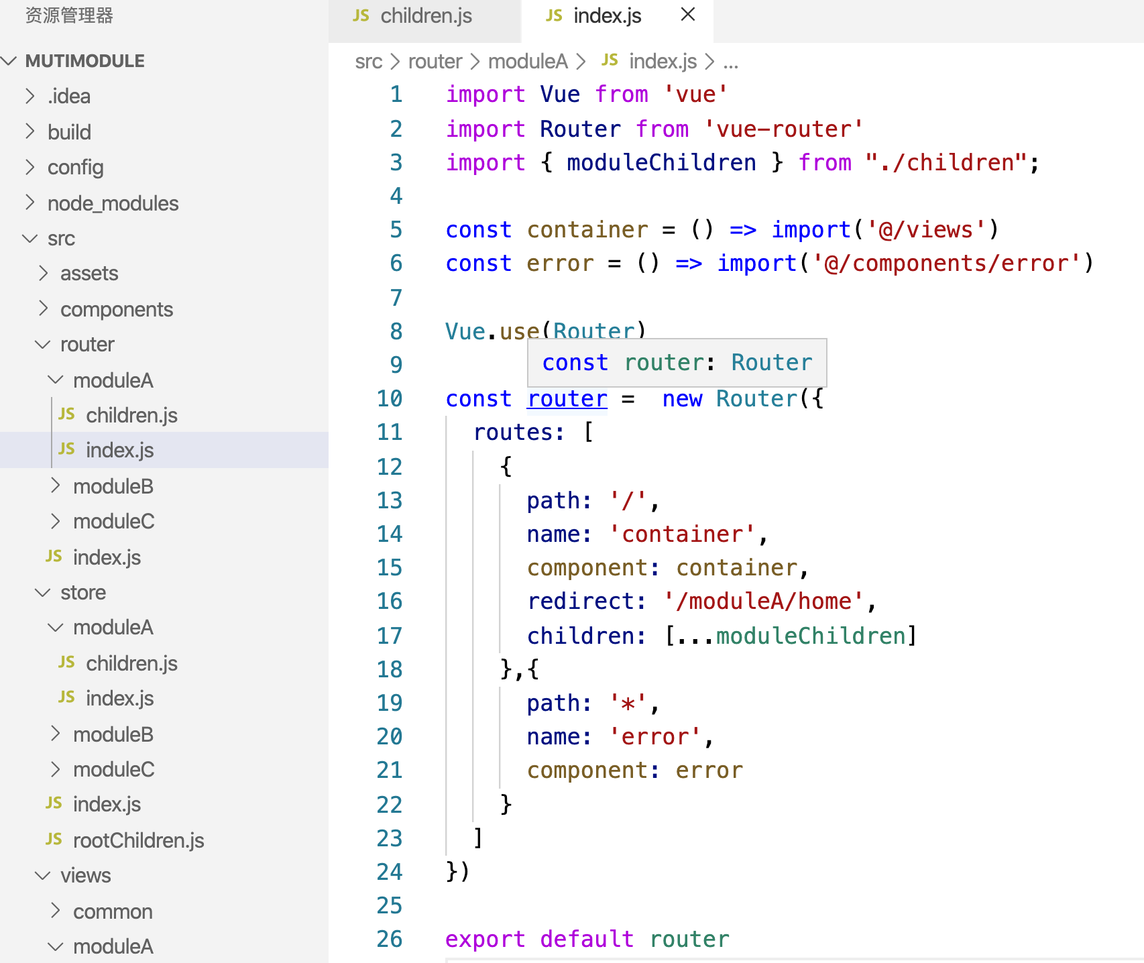Switch to the children.js tab
1144x963 pixels.
point(424,20)
